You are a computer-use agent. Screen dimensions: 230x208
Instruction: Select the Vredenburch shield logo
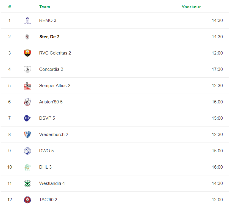[27, 135]
